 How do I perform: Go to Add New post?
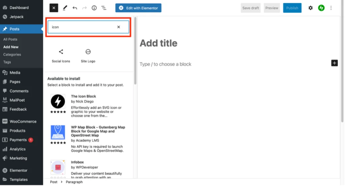[x=11, y=47]
